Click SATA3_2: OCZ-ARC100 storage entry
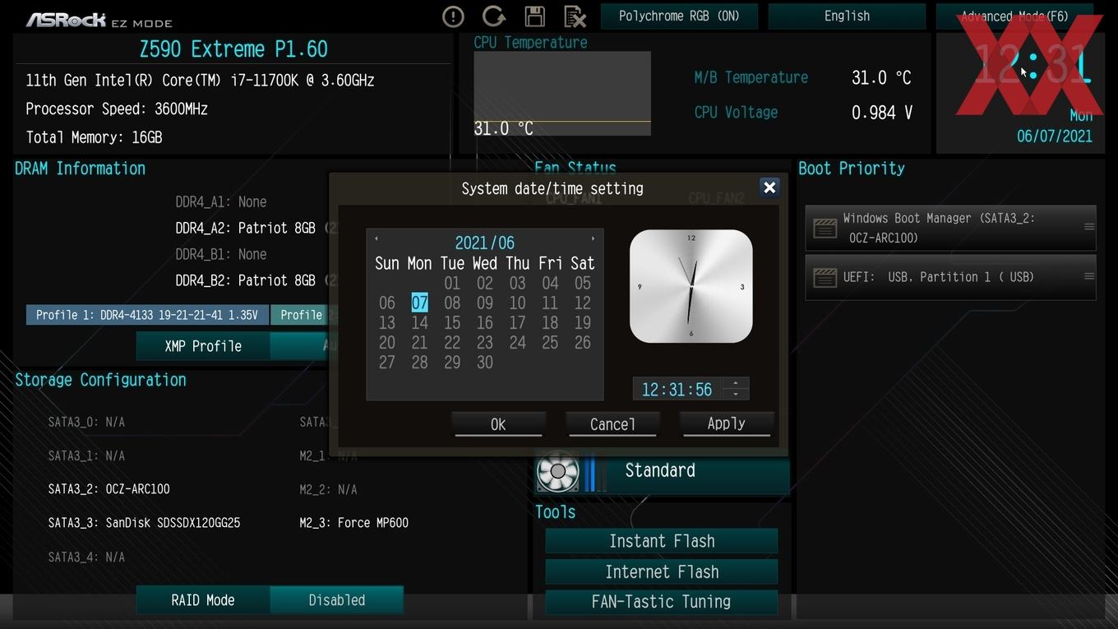This screenshot has width=1118, height=629. click(x=109, y=488)
